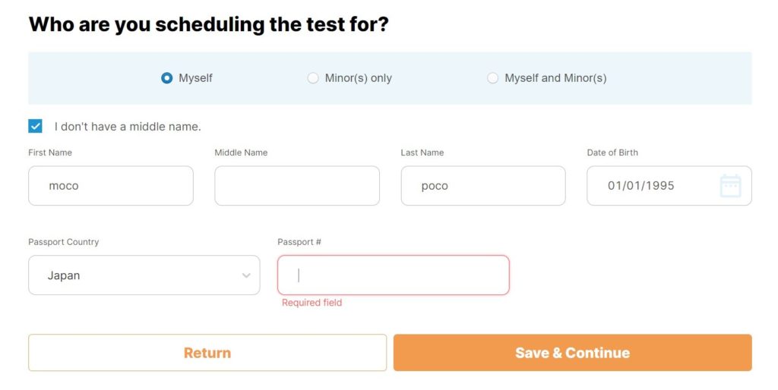
Task: Click the First Name field containing moco
Action: coord(110,186)
